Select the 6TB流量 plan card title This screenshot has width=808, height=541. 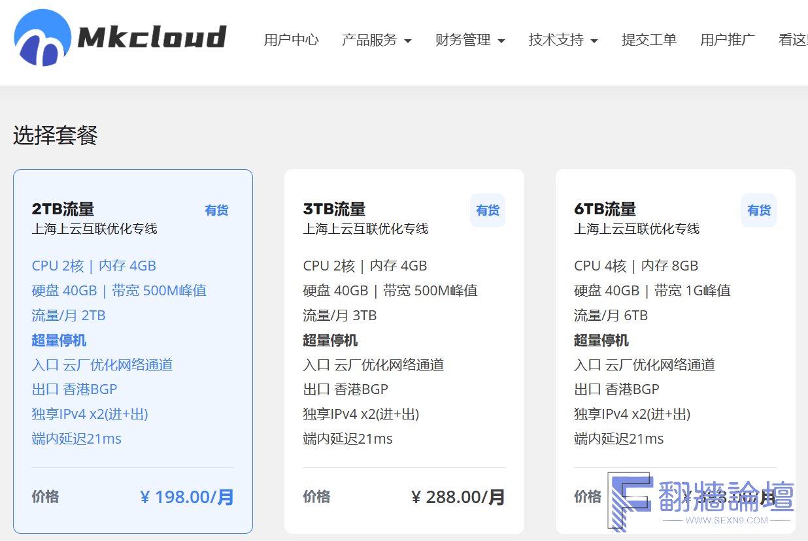coord(605,209)
